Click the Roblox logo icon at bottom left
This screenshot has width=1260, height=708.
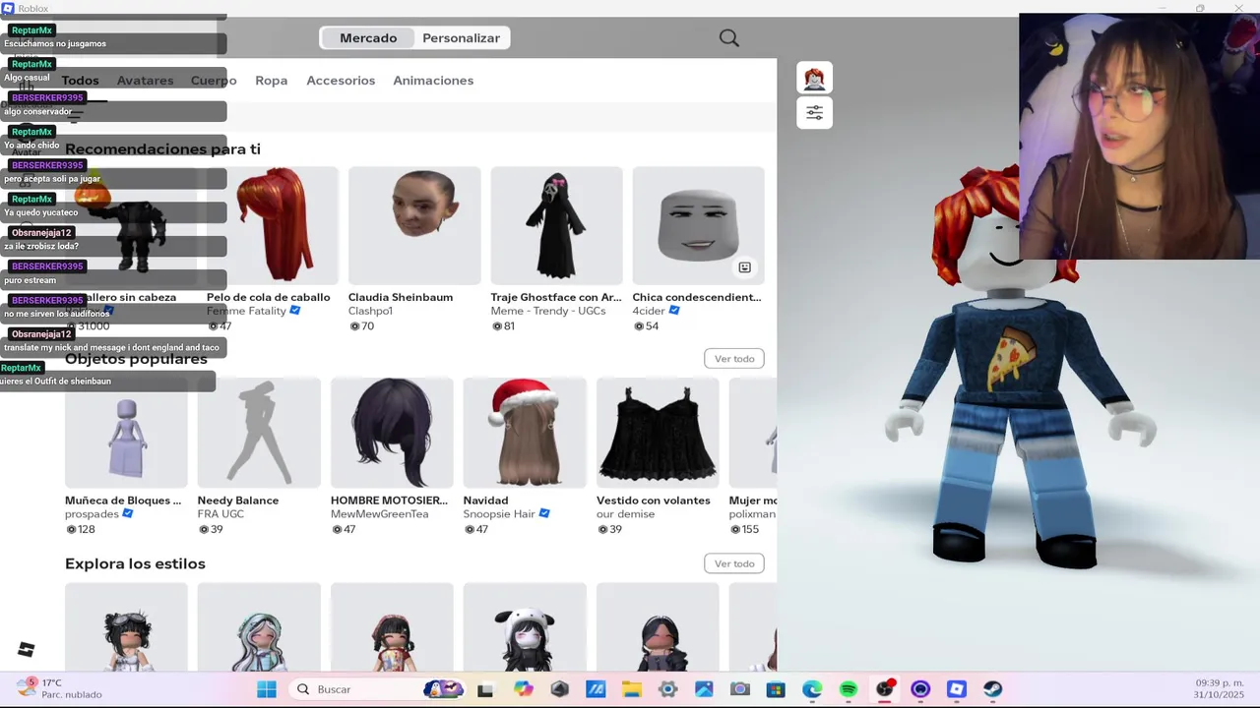(x=27, y=649)
